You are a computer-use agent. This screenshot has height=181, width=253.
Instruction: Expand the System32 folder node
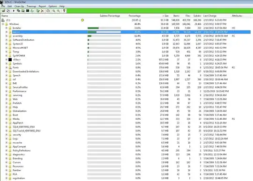[x=7, y=44]
